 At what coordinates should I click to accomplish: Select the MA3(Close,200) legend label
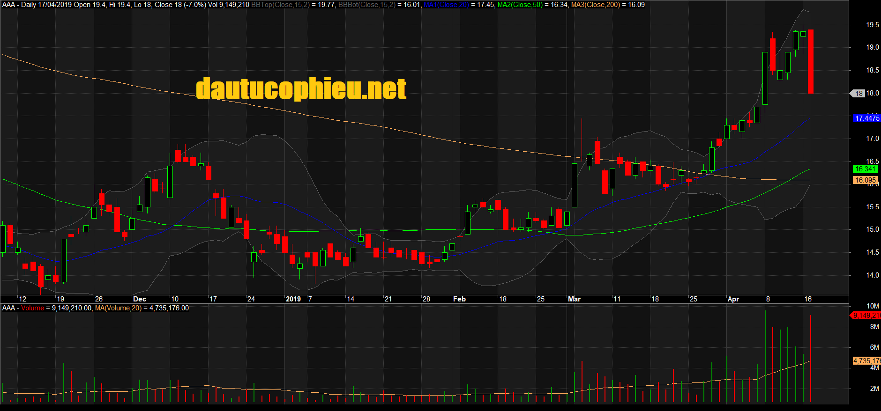tap(596, 5)
